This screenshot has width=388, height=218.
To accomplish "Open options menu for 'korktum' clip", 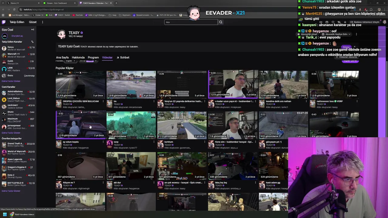I will click(205, 142).
